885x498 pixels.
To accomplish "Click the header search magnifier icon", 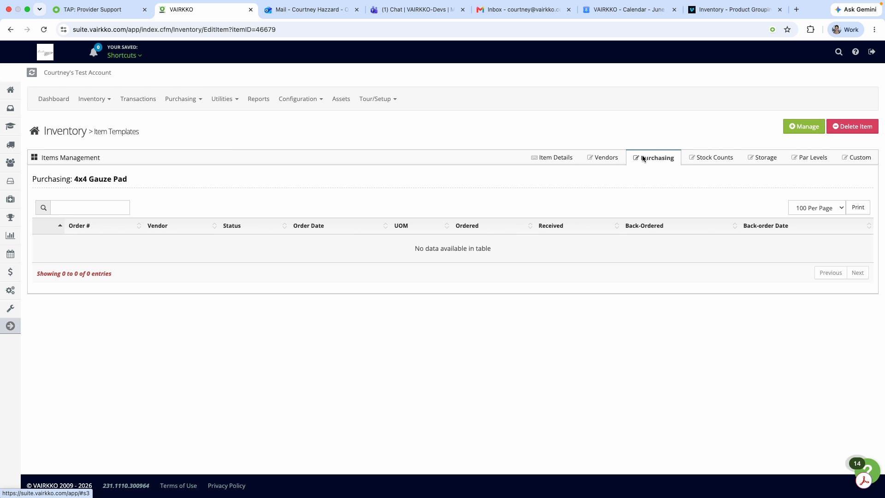I will coord(839,52).
